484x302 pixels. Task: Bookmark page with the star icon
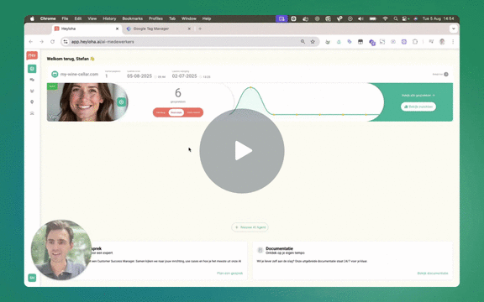[x=313, y=42]
